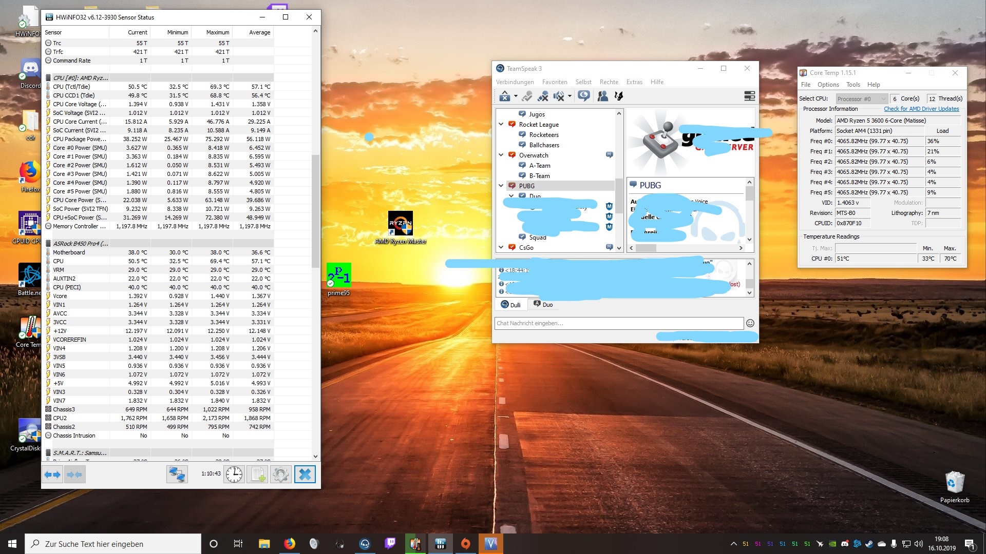Collapse the Rocket League channel tree
The height and width of the screenshot is (554, 986).
501,124
